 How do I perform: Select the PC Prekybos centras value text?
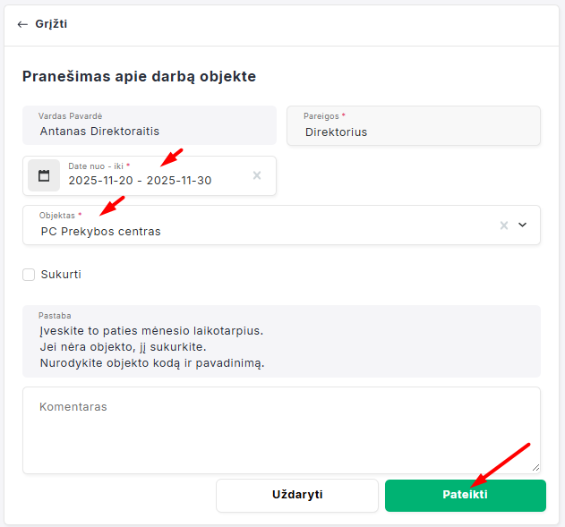tap(100, 232)
